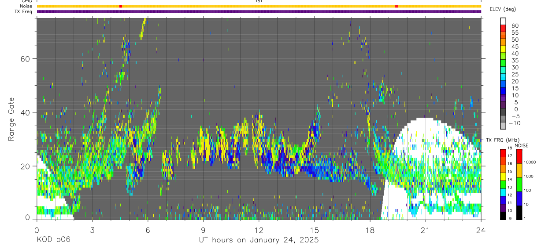Click the second red marker on the Noise bar

396,6
